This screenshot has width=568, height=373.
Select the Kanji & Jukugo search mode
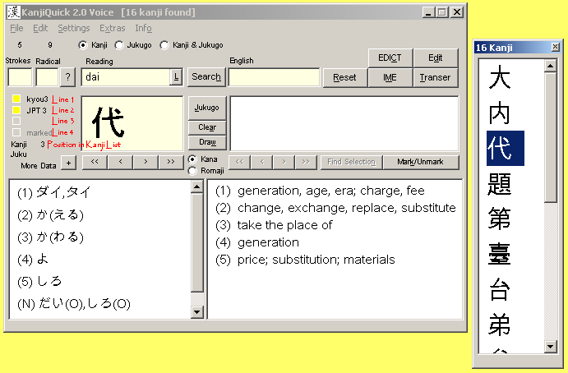[x=164, y=45]
